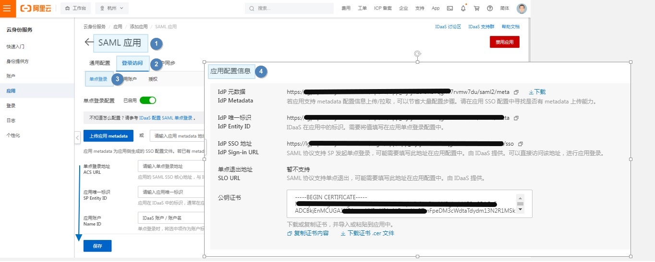Open the Cloud Shell terminal icon
The image size is (655, 262).
pos(449,8)
